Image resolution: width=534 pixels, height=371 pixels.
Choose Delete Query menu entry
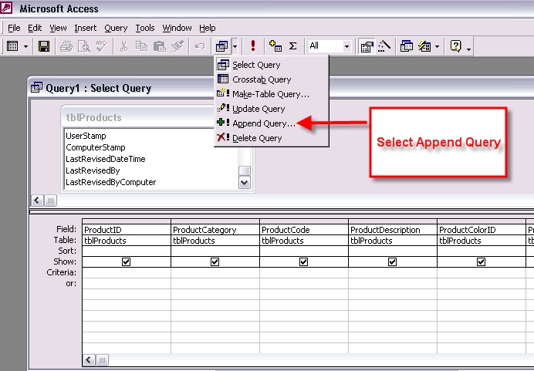pyautogui.click(x=271, y=138)
